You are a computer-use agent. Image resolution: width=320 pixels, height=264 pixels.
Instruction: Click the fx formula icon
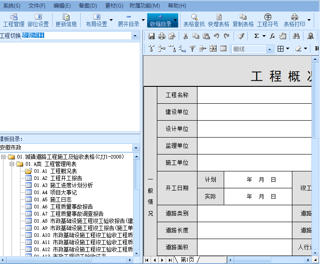[272, 36]
